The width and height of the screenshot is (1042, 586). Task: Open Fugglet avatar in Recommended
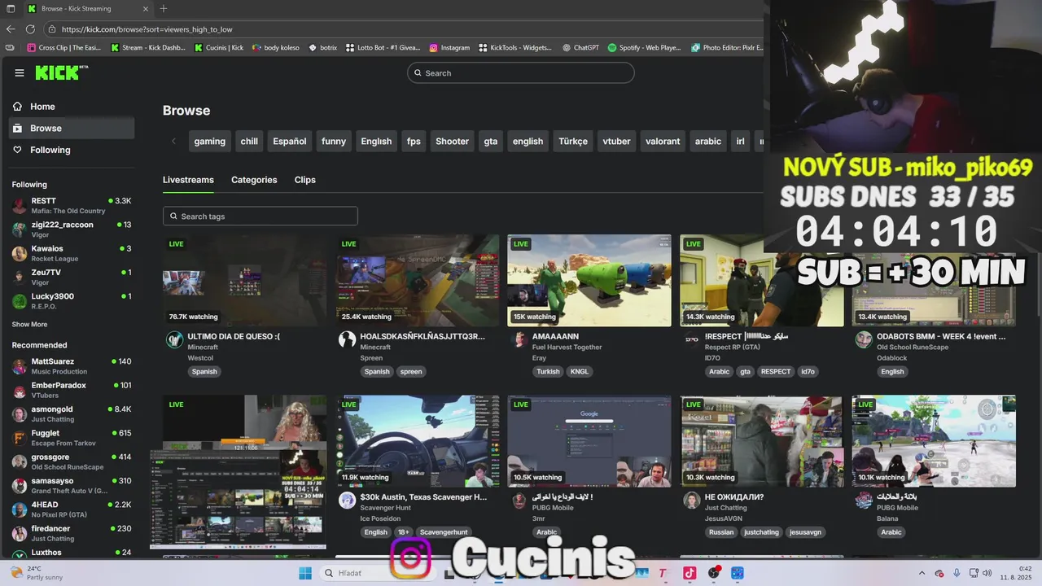(x=20, y=438)
